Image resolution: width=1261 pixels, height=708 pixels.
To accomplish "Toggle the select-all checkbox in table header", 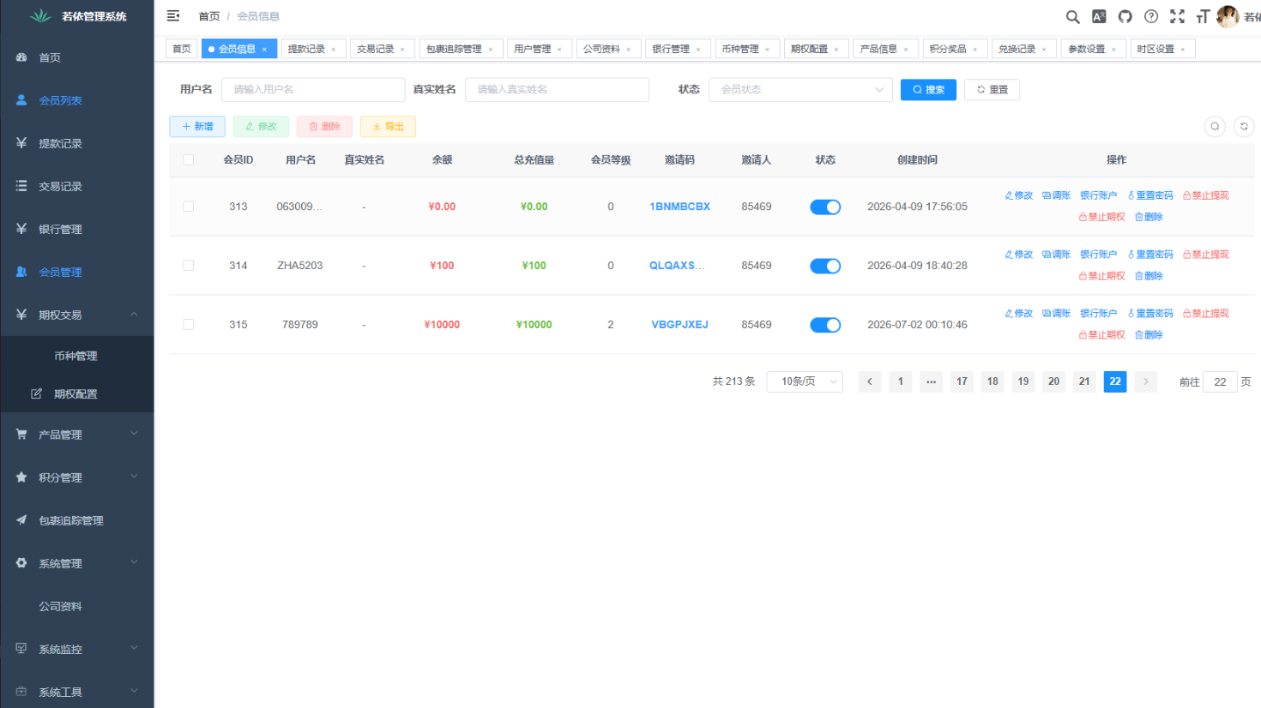I will click(x=189, y=159).
